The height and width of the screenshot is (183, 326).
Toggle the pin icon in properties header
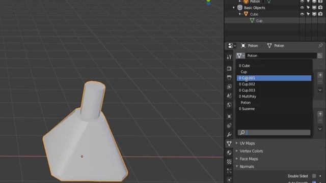[320, 45]
